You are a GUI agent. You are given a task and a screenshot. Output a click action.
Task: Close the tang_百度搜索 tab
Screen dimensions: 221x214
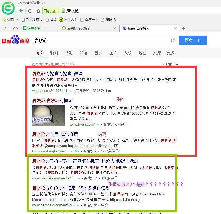175,28
